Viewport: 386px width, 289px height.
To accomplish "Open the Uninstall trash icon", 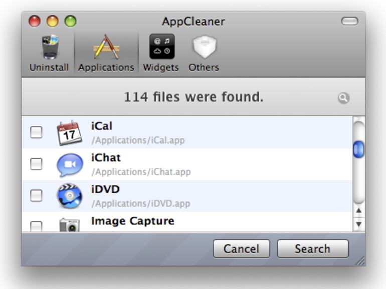I will (x=49, y=48).
